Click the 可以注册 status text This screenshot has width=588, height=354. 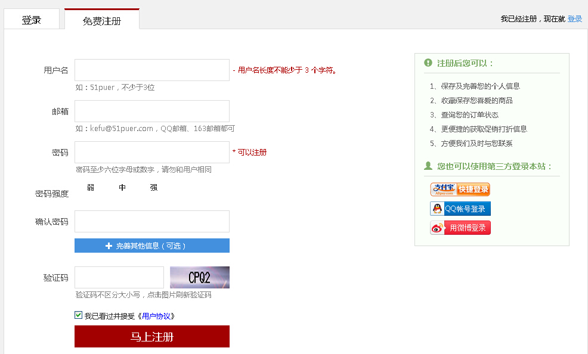coord(252,152)
